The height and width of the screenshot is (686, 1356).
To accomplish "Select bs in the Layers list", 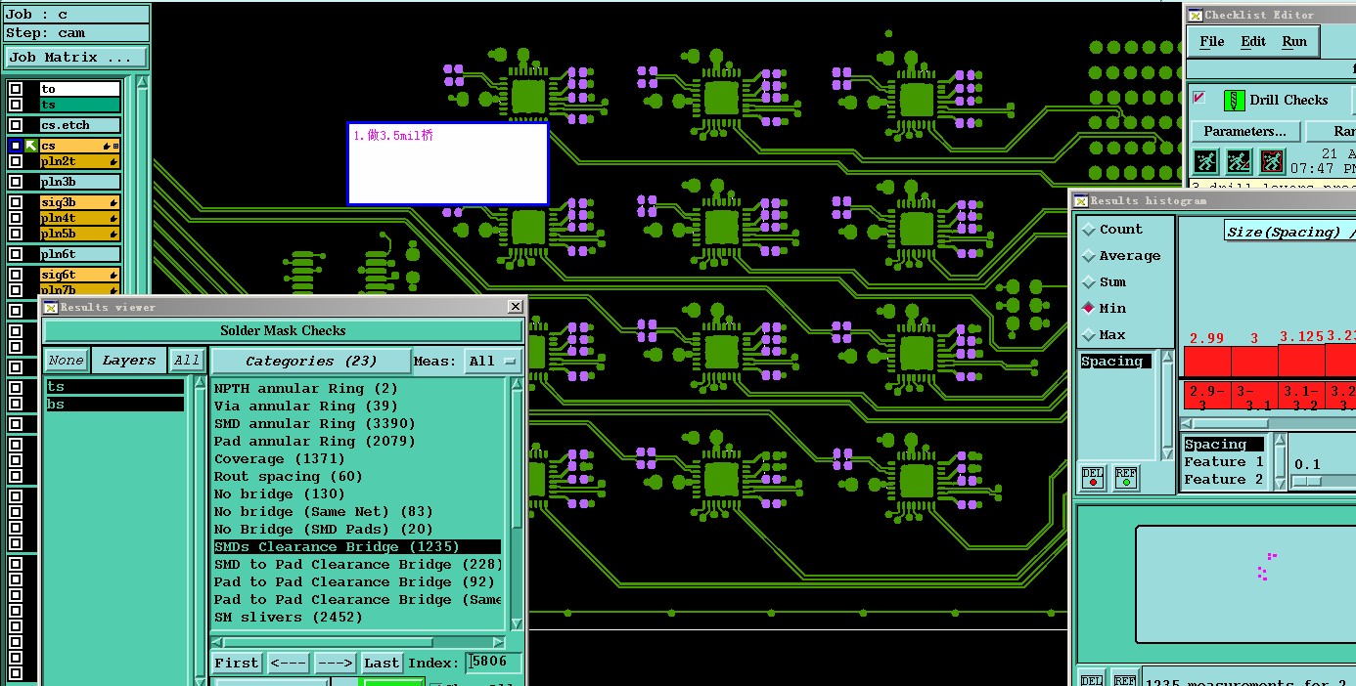I will 114,404.
